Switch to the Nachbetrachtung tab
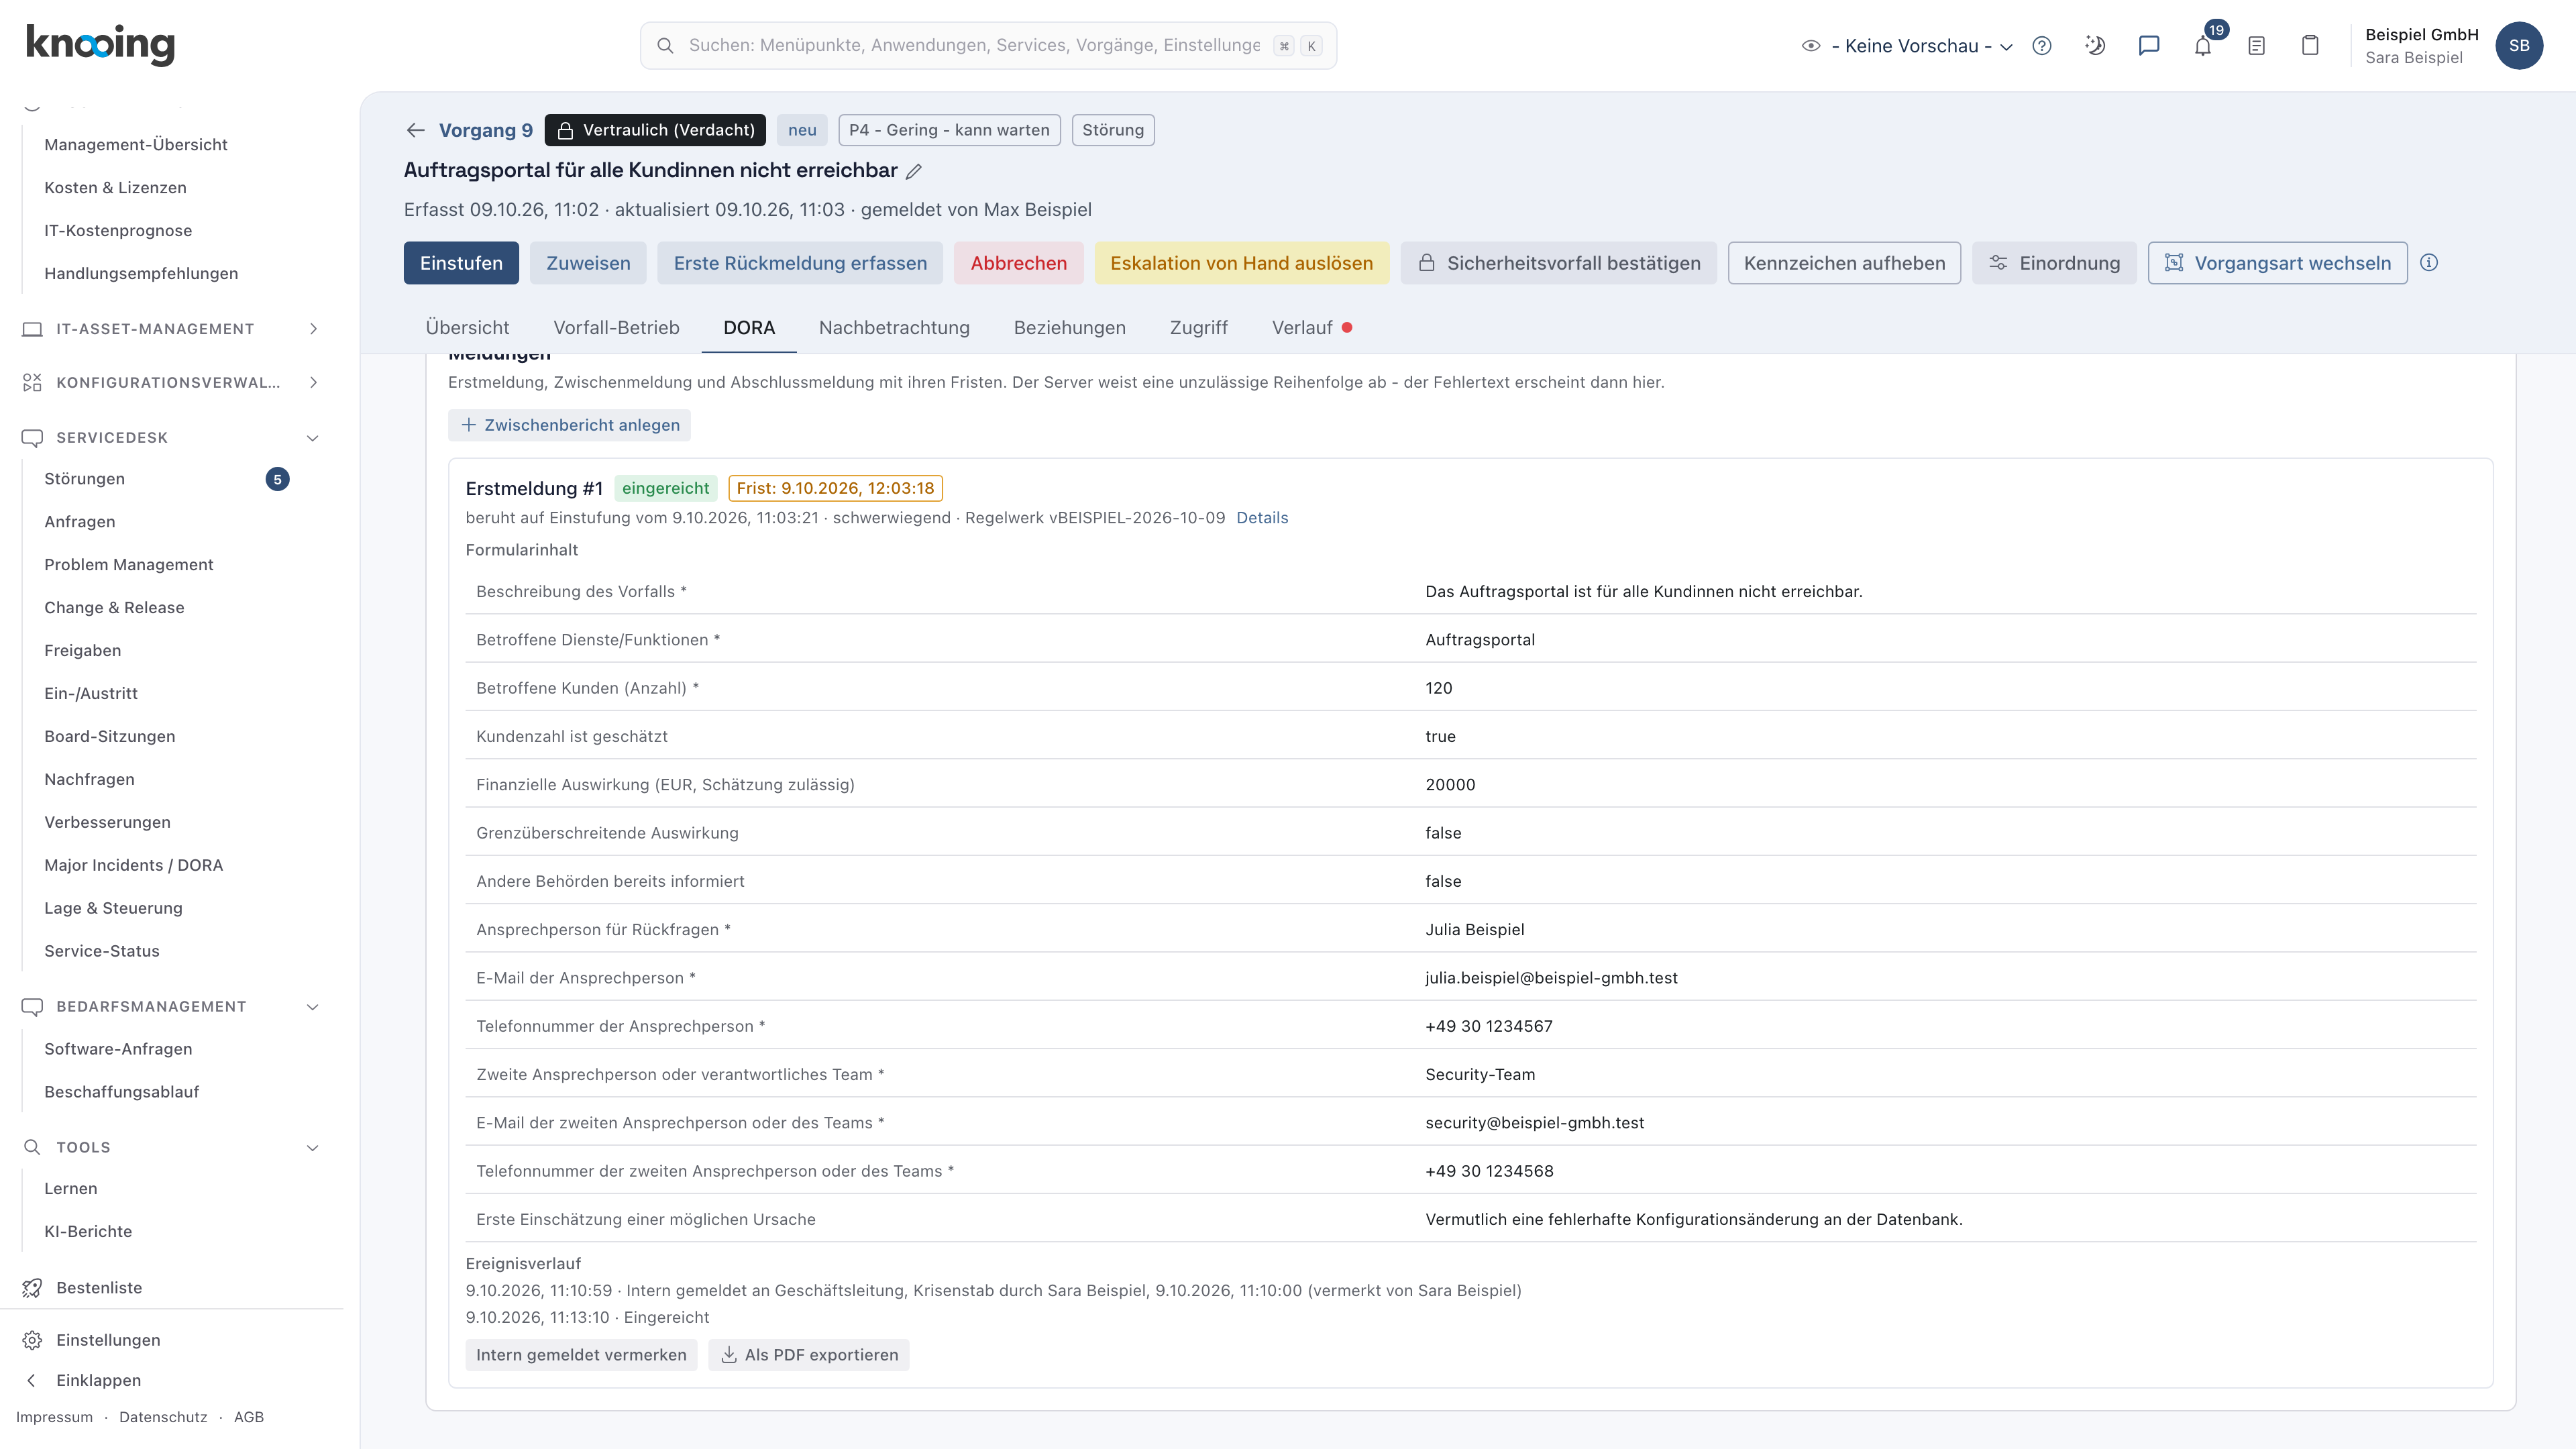2576x1449 pixels. coord(894,328)
